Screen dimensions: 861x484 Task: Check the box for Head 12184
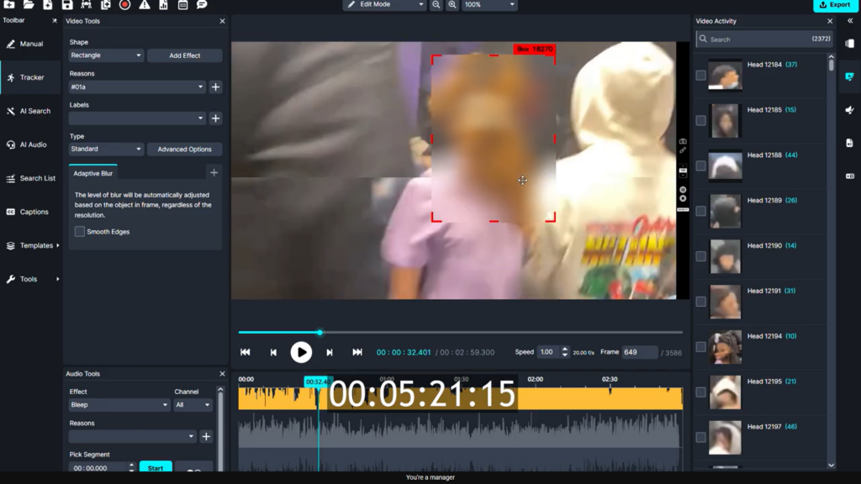click(700, 75)
